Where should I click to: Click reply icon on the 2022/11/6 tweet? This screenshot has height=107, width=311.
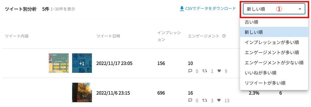click(190, 100)
